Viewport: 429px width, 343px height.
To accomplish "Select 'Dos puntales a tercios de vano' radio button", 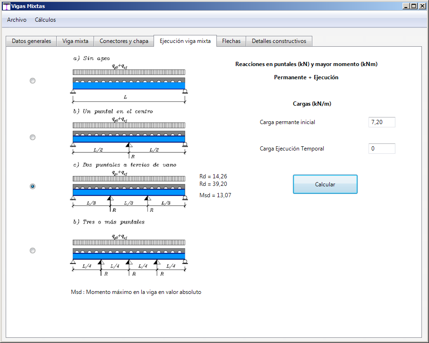I will (x=33, y=186).
